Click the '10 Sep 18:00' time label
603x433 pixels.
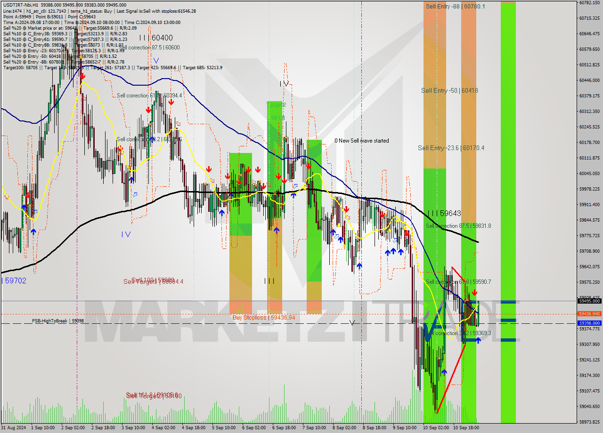466,428
